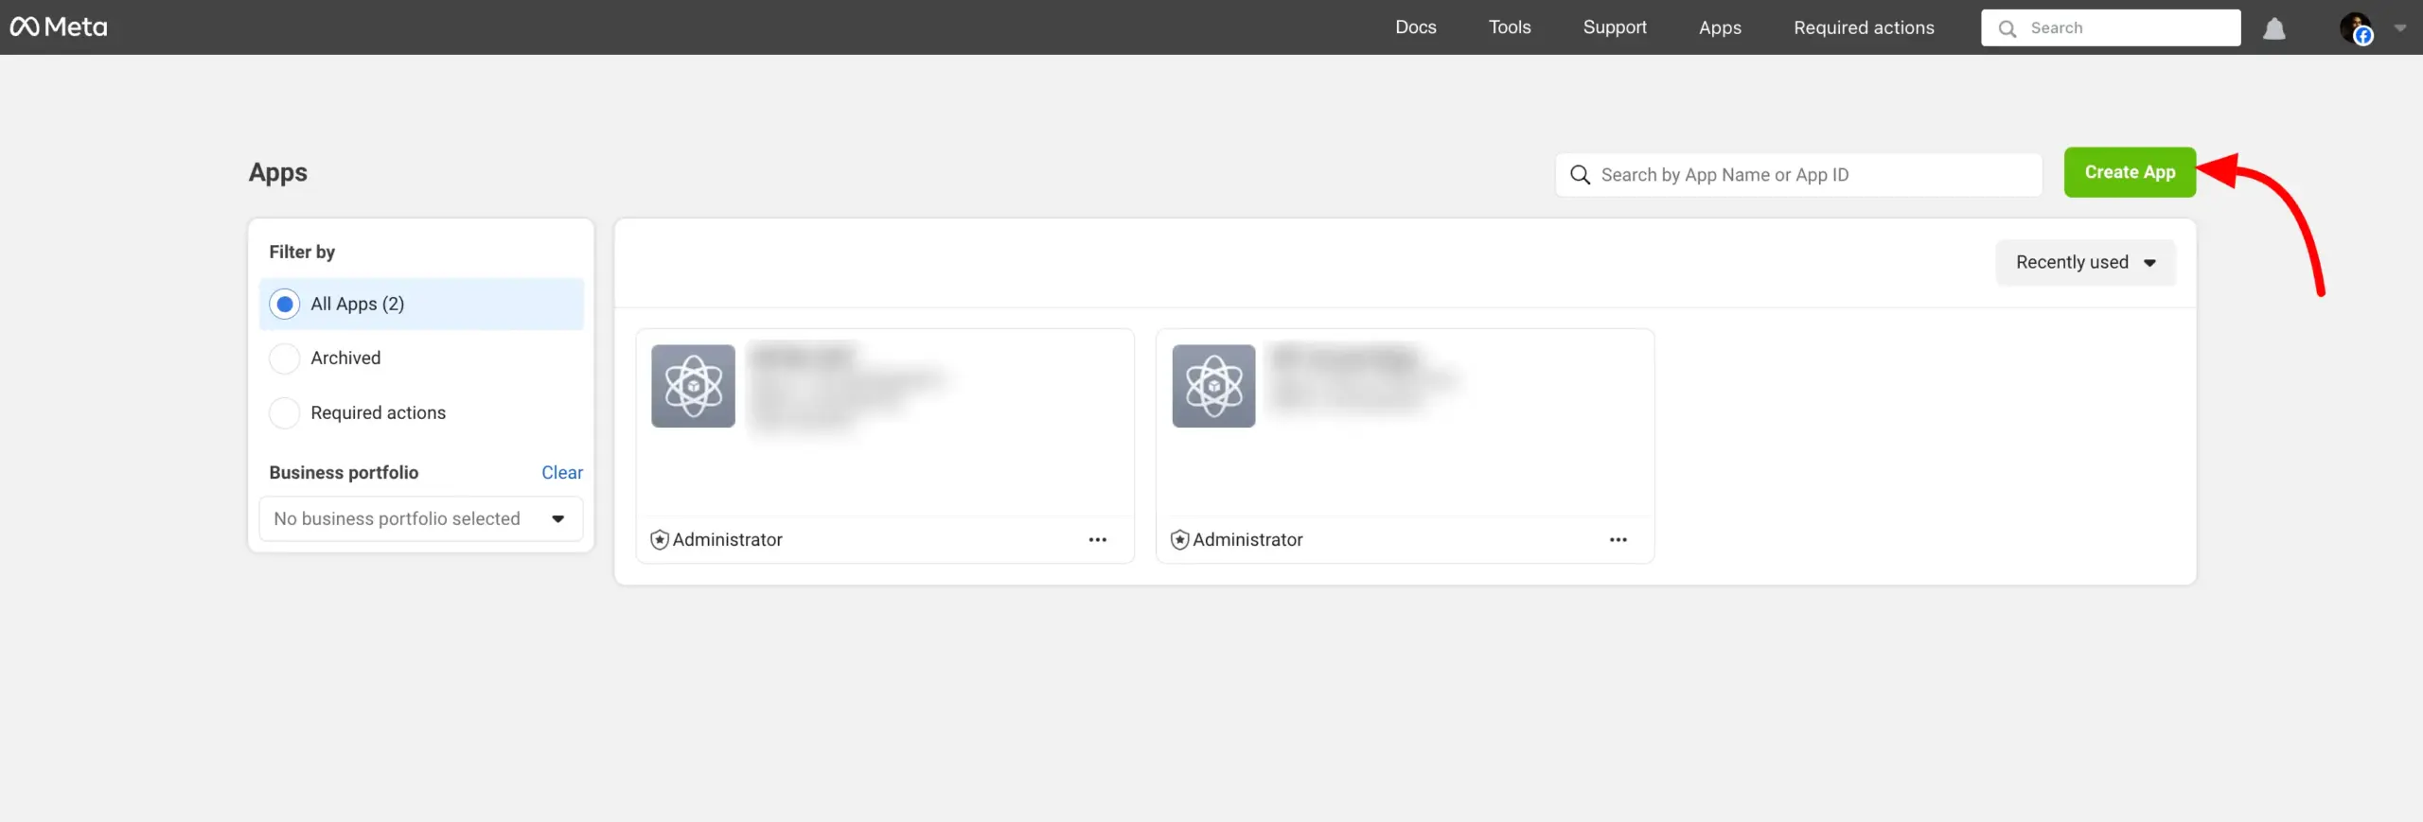Open Required actions in the top navigation

click(x=1864, y=27)
